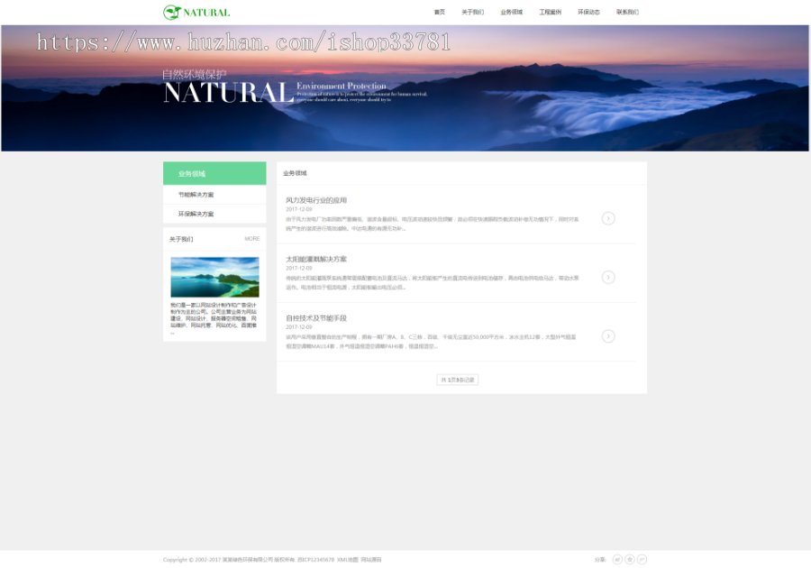
Task: Click the mountain sunset hero banner
Action: 405,88
